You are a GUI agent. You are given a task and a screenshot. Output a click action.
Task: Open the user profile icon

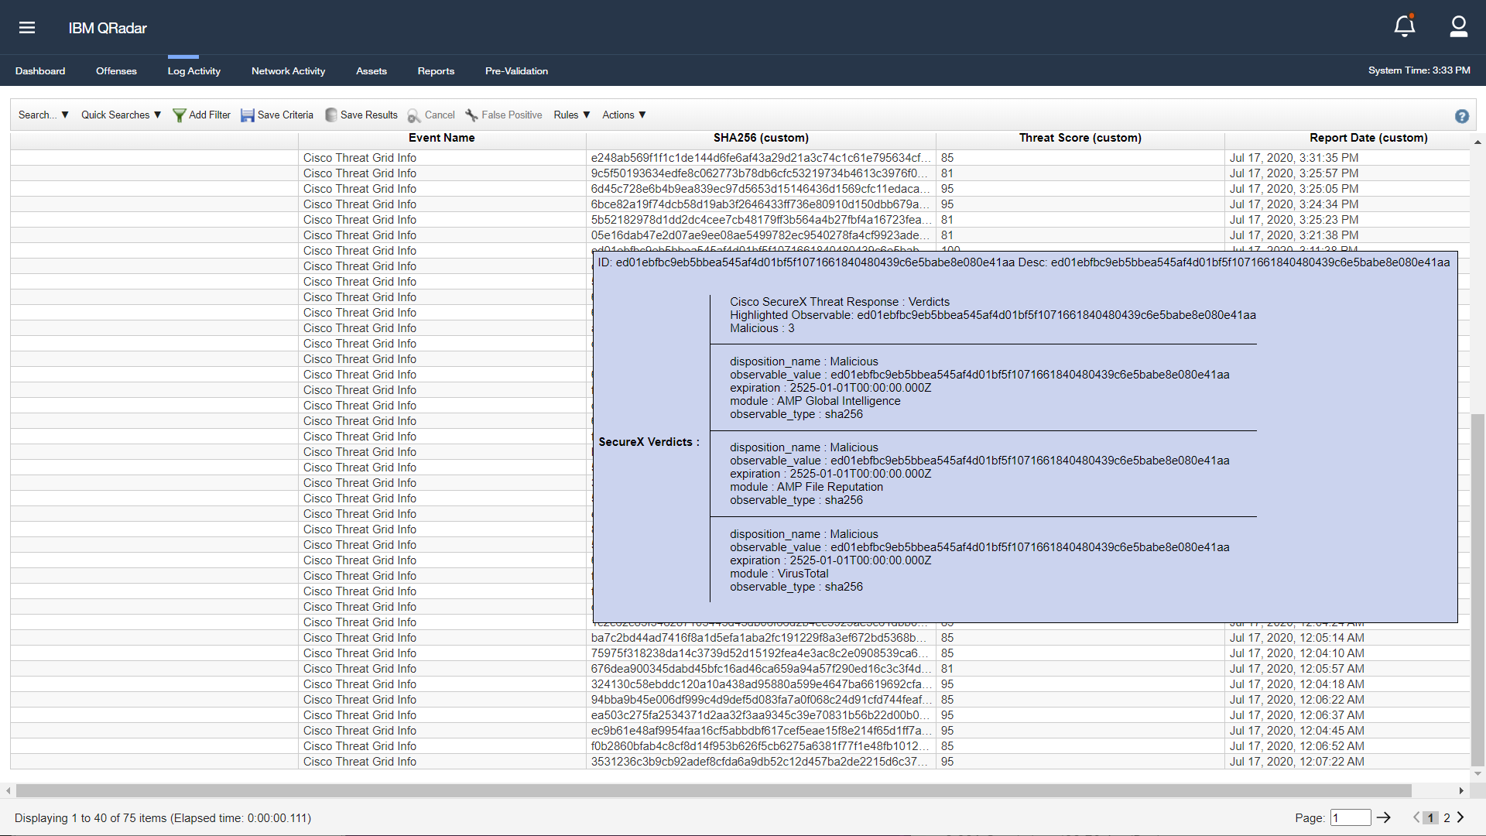pyautogui.click(x=1458, y=27)
